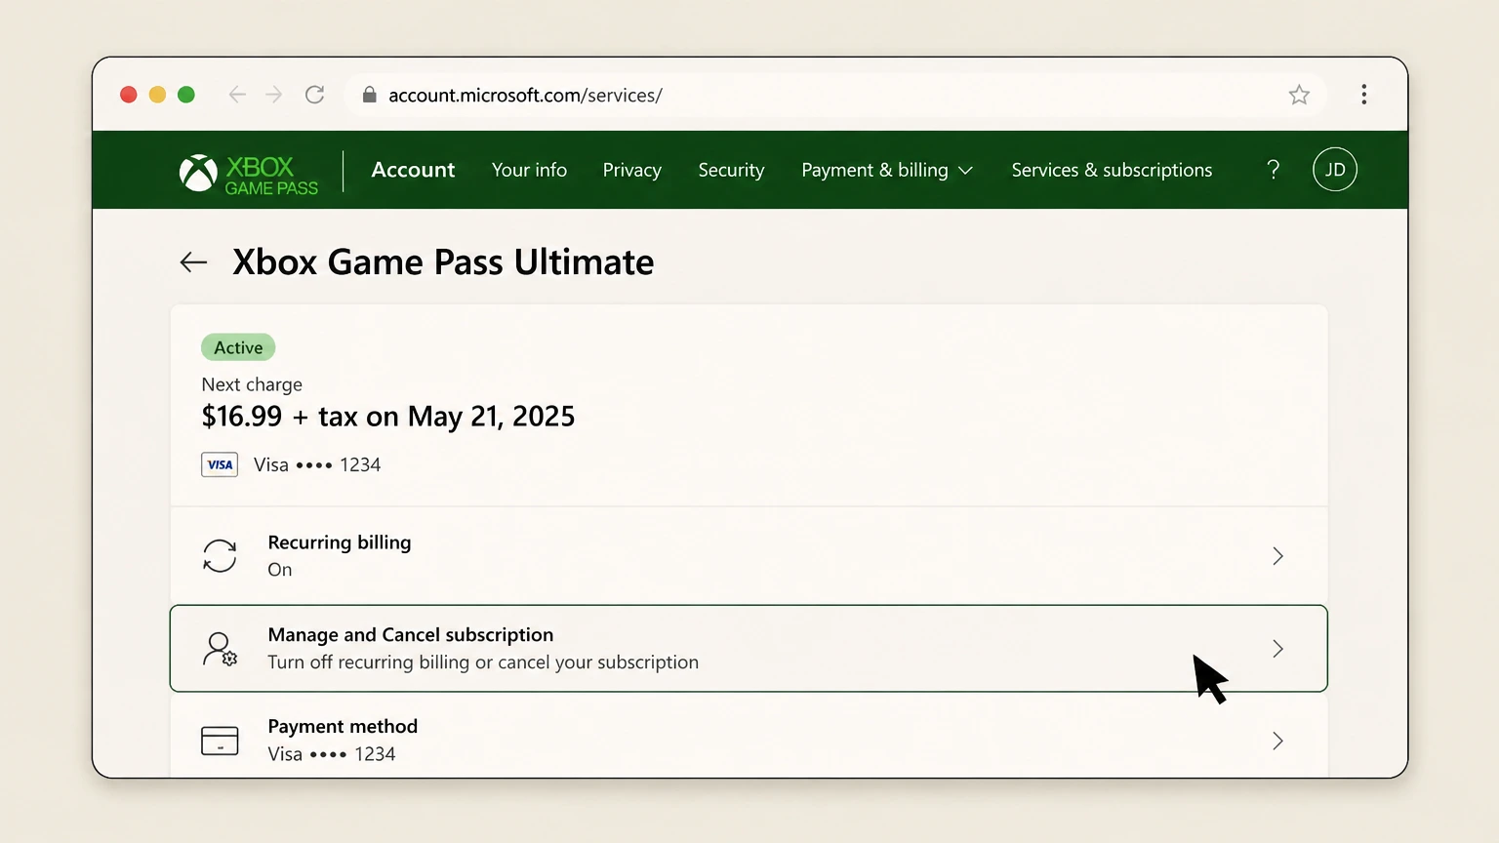Click the browser back arrow
The height and width of the screenshot is (843, 1499).
(x=237, y=95)
